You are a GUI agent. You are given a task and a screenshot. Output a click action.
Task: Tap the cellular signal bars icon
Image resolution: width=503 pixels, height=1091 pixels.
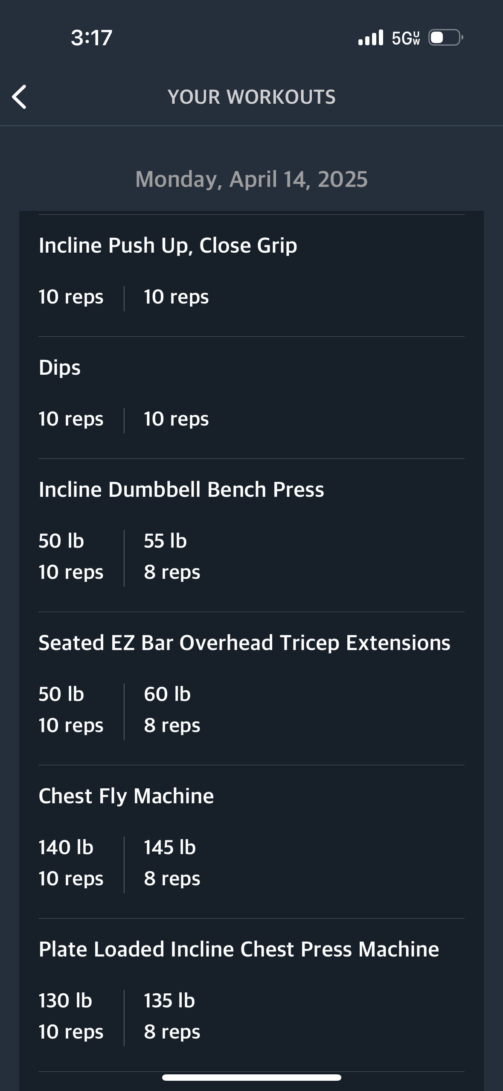[x=371, y=38]
